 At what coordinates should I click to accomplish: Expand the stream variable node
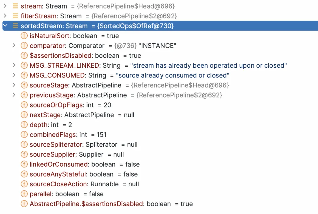(5, 6)
